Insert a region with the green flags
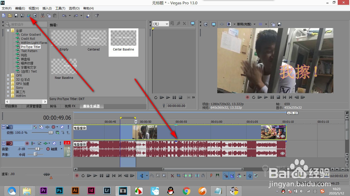The width and height of the screenshot is (350, 196). click(x=217, y=176)
